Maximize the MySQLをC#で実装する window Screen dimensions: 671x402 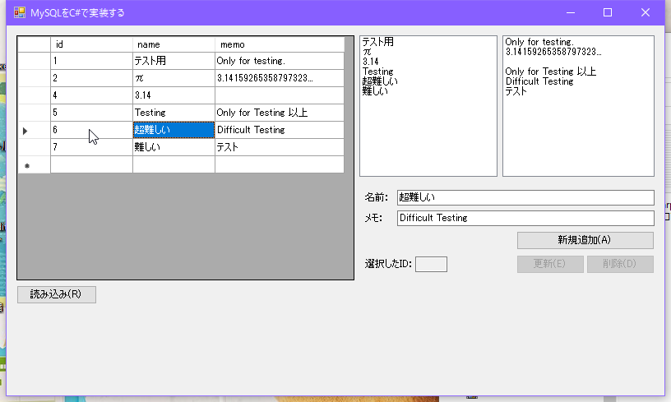point(608,12)
